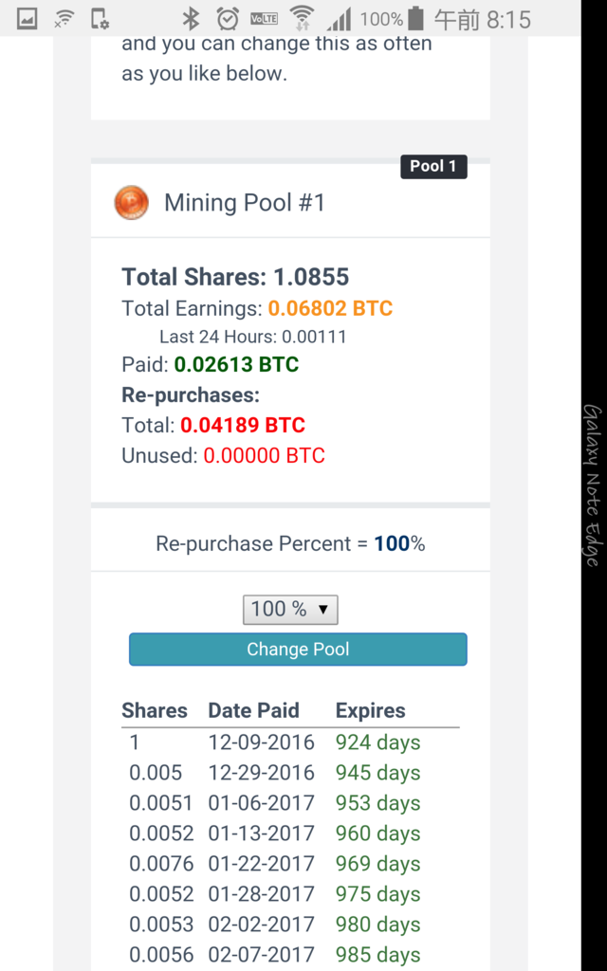Tap the device settings notification icon
607x971 pixels.
click(x=100, y=19)
